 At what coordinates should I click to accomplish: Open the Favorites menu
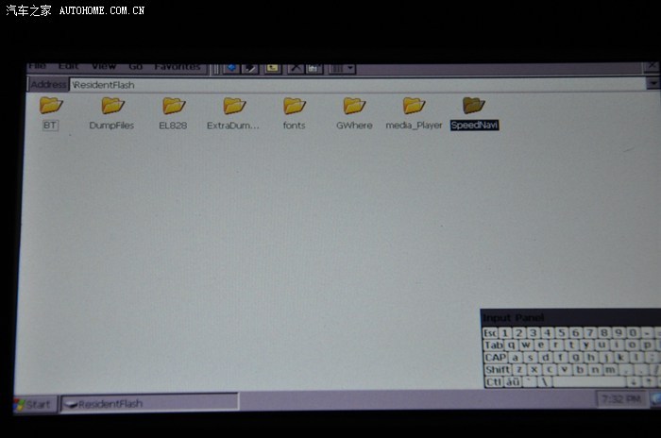[178, 67]
